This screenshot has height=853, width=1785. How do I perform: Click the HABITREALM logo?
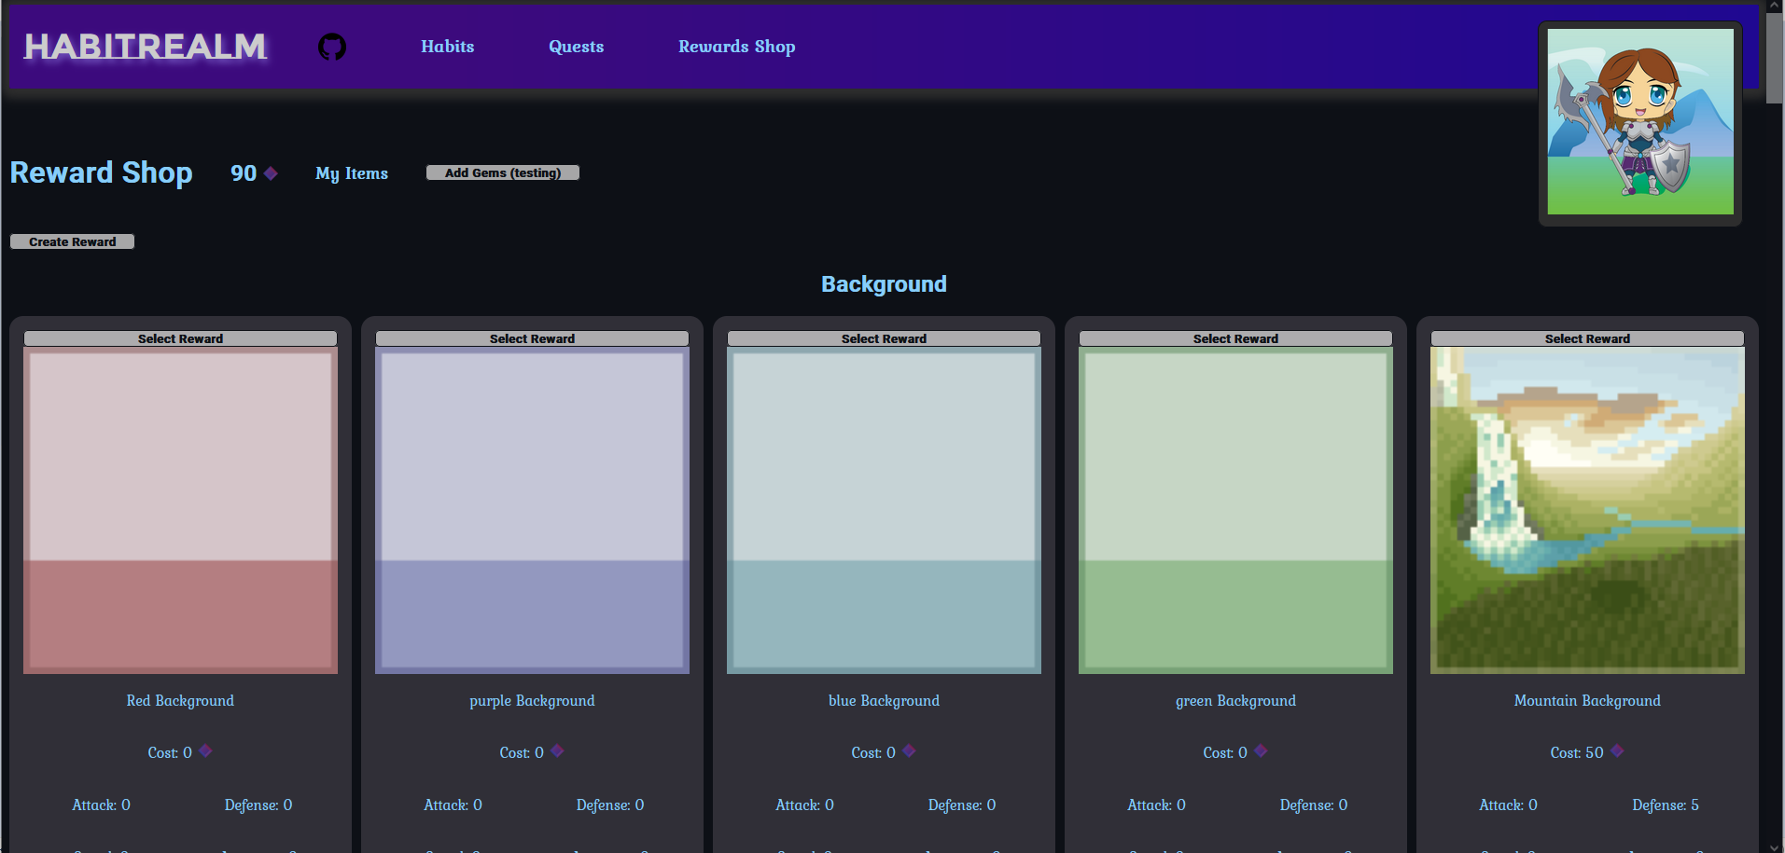(146, 47)
